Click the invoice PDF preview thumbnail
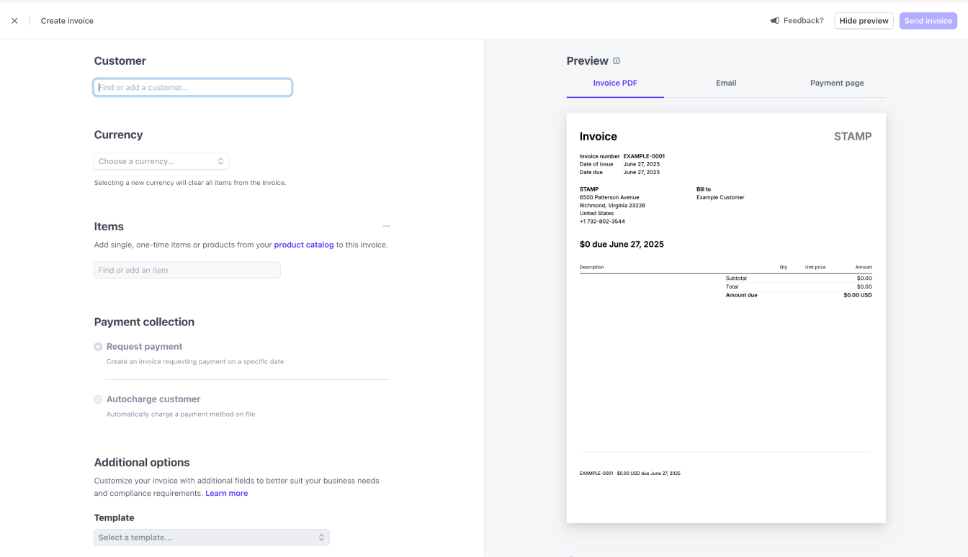Screen dimensions: 968x557 726,318
